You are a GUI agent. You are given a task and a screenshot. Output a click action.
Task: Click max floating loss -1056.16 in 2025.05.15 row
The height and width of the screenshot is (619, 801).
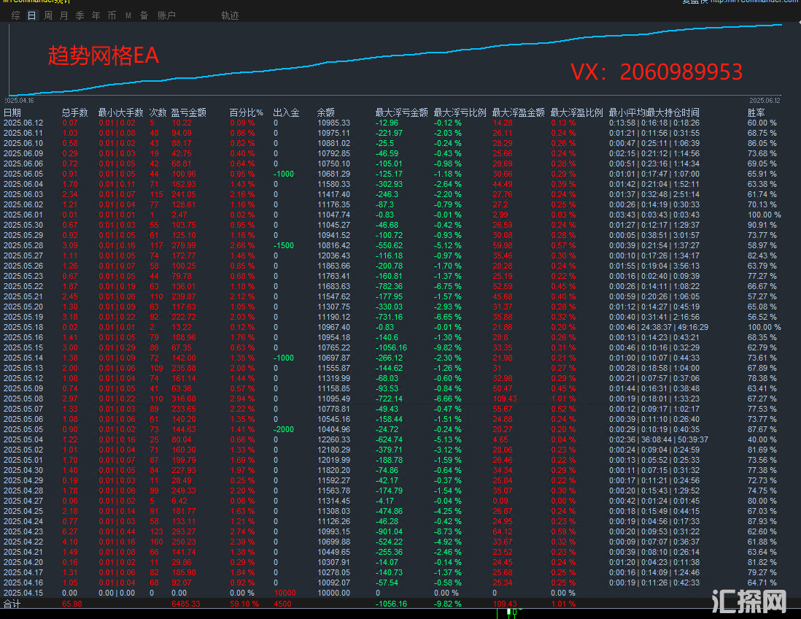coord(391,347)
